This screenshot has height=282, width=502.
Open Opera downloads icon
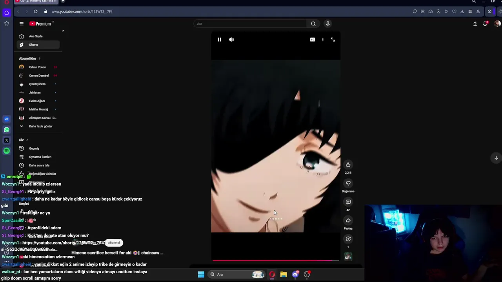pyautogui.click(x=462, y=11)
